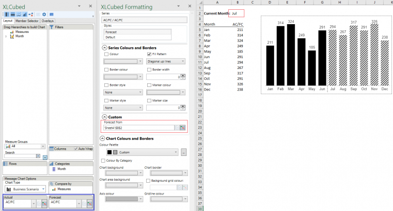
Task: Open the Axis colour swatch dropdown
Action: point(124,199)
